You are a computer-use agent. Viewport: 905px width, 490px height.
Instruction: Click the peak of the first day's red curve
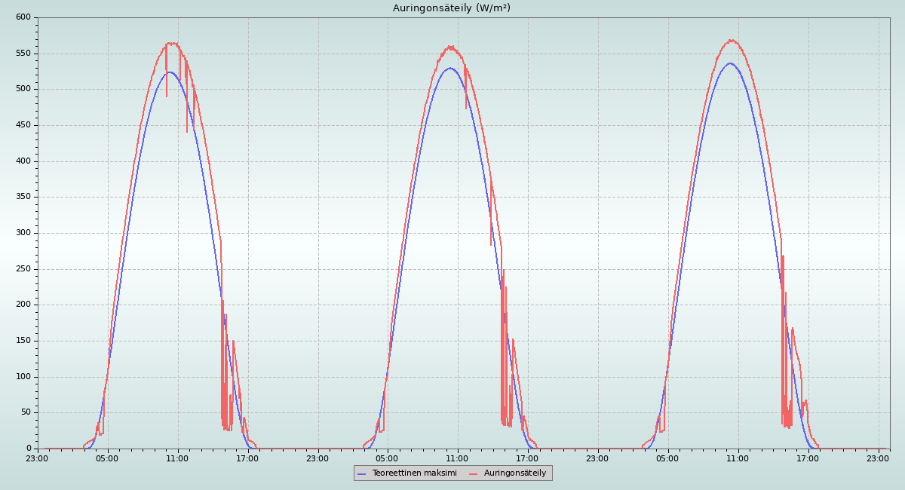click(171, 43)
